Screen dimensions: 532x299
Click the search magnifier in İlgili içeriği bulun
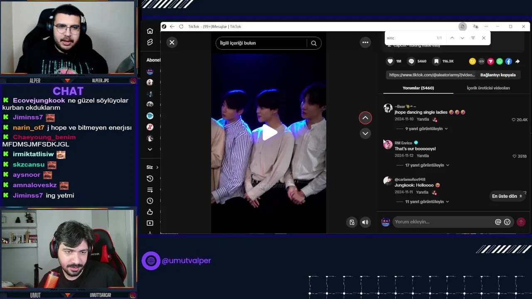point(314,43)
